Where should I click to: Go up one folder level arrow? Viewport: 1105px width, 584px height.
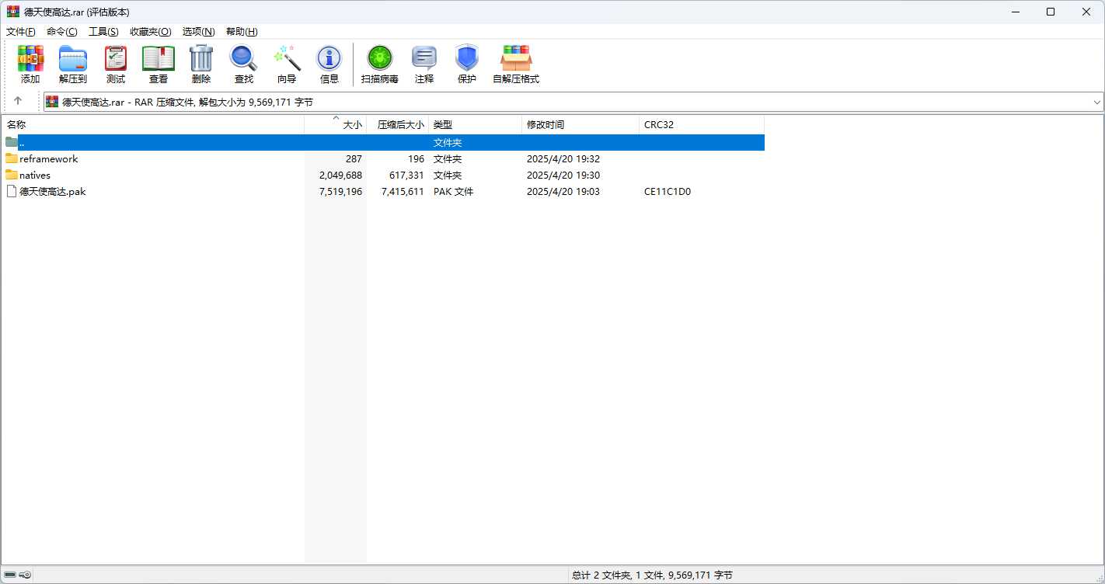coord(18,101)
